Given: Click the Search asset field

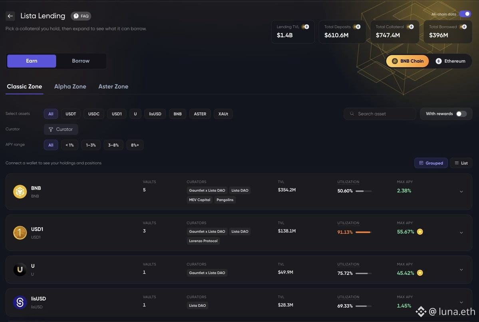Looking at the screenshot, I should coord(380,113).
